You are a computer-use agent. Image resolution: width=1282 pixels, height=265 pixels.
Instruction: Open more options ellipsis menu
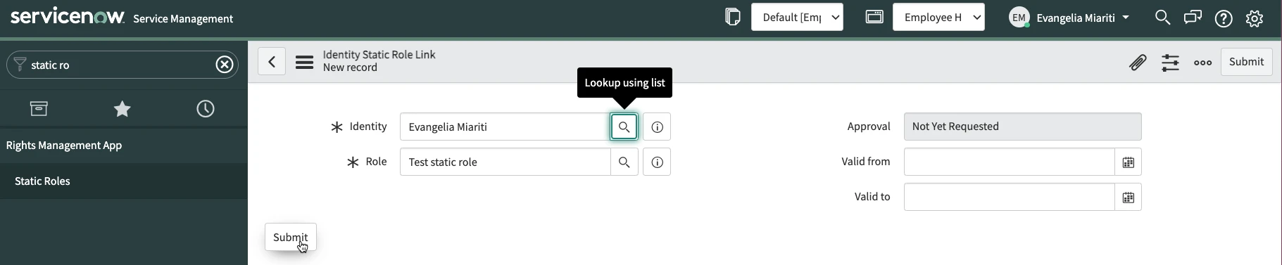click(x=1202, y=63)
